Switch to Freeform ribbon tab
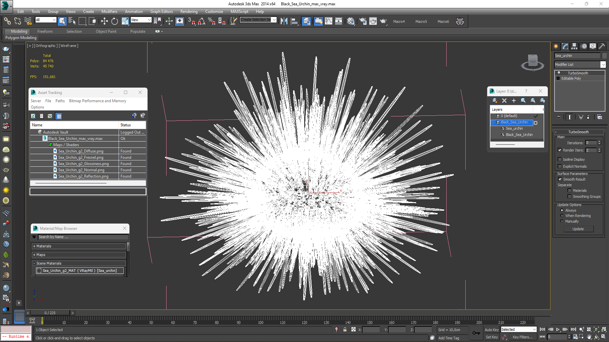Image resolution: width=609 pixels, height=342 pixels. coord(45,31)
